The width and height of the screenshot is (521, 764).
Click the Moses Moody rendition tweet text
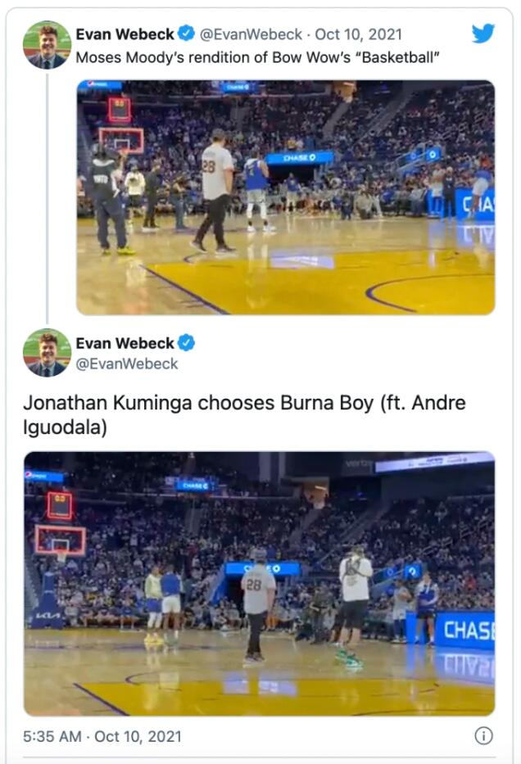coord(258,57)
